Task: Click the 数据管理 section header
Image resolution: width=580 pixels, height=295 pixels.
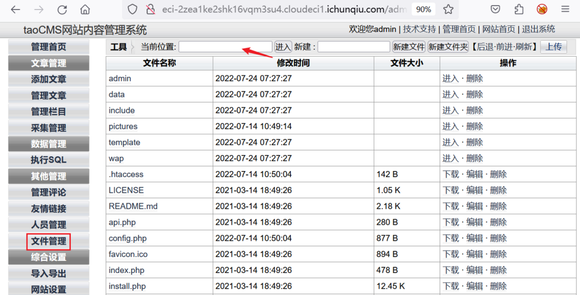Action: (49, 144)
